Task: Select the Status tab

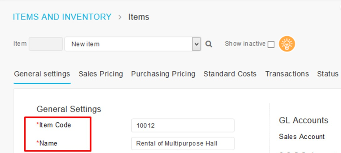Action: pos(327,74)
